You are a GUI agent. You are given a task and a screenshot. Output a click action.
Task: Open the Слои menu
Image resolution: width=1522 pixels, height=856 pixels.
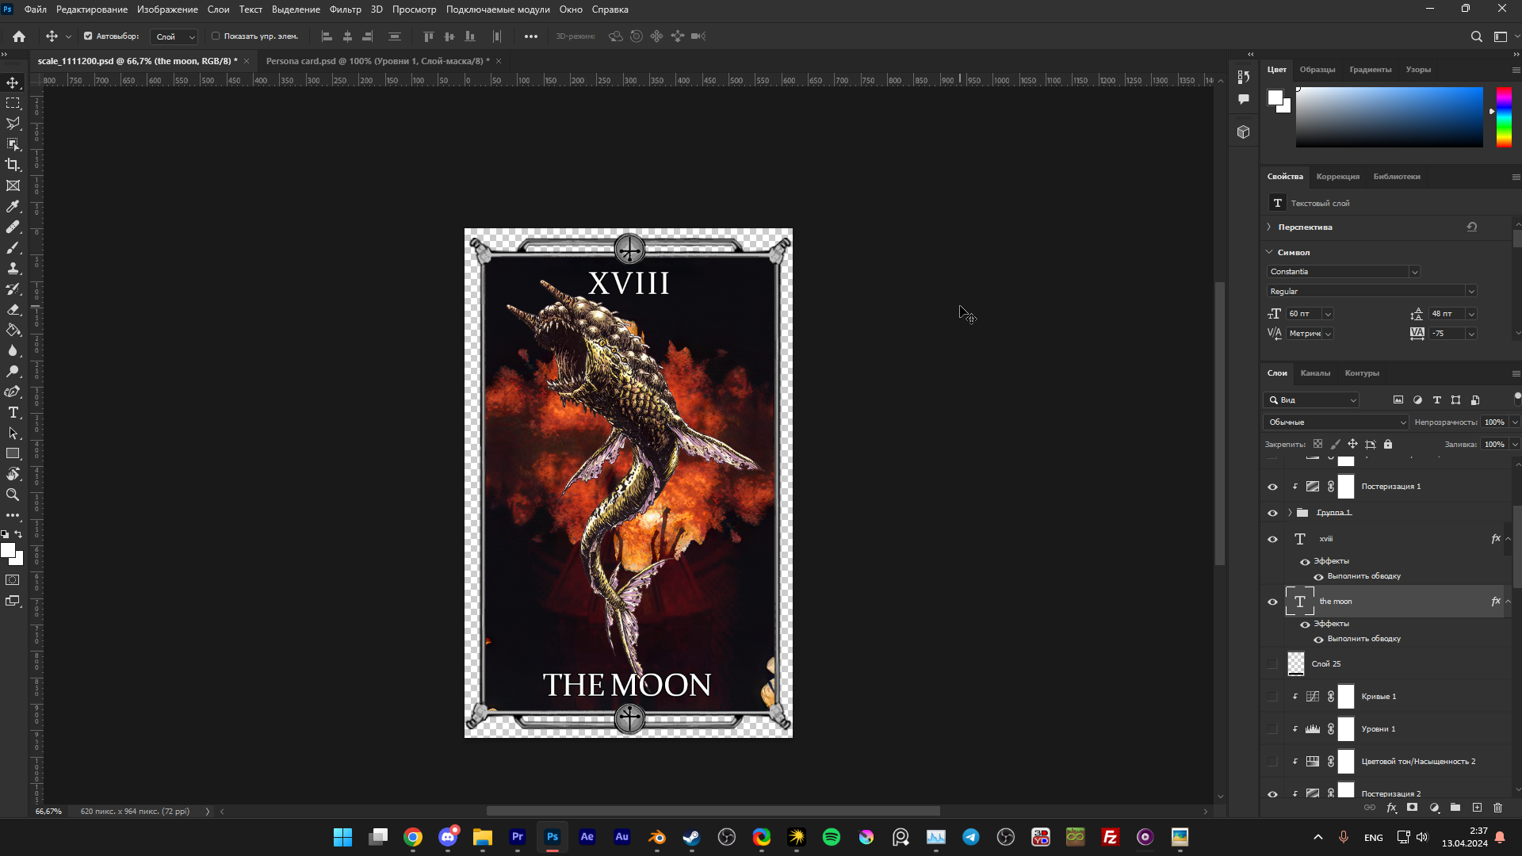pos(218,10)
